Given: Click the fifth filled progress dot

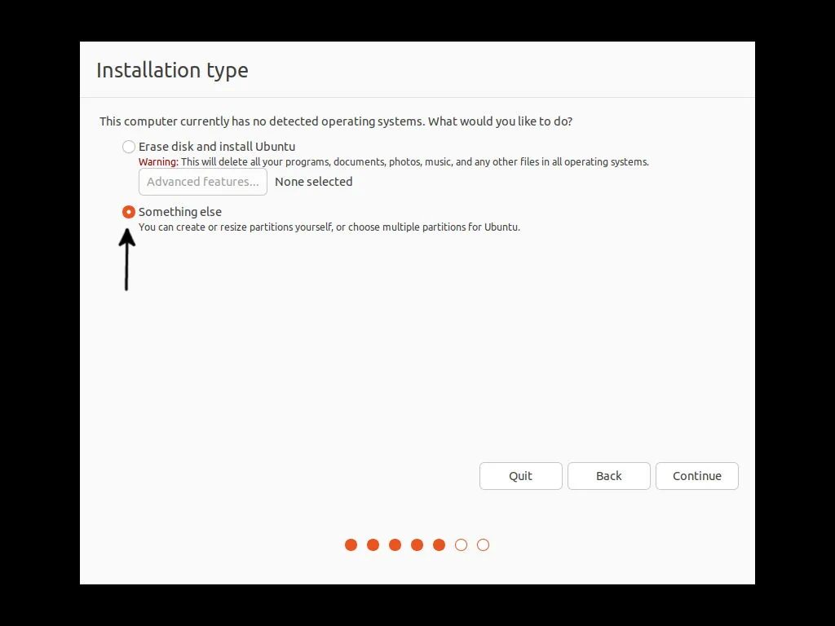Looking at the screenshot, I should click(440, 544).
